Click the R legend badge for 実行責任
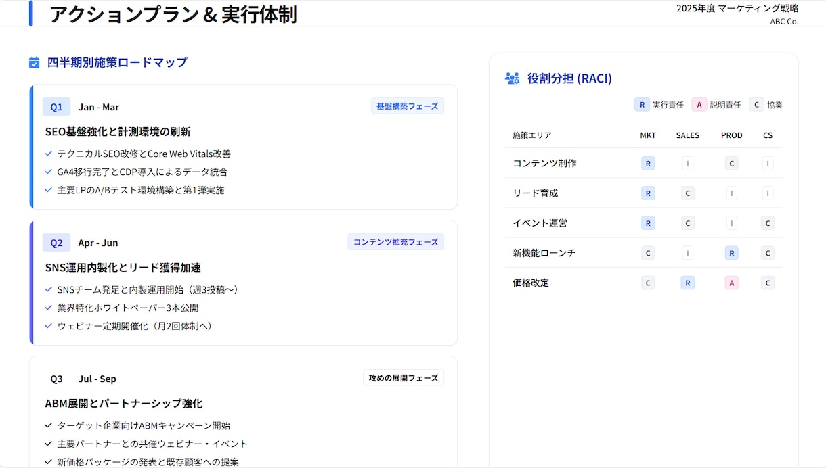826x468 pixels. tap(642, 105)
